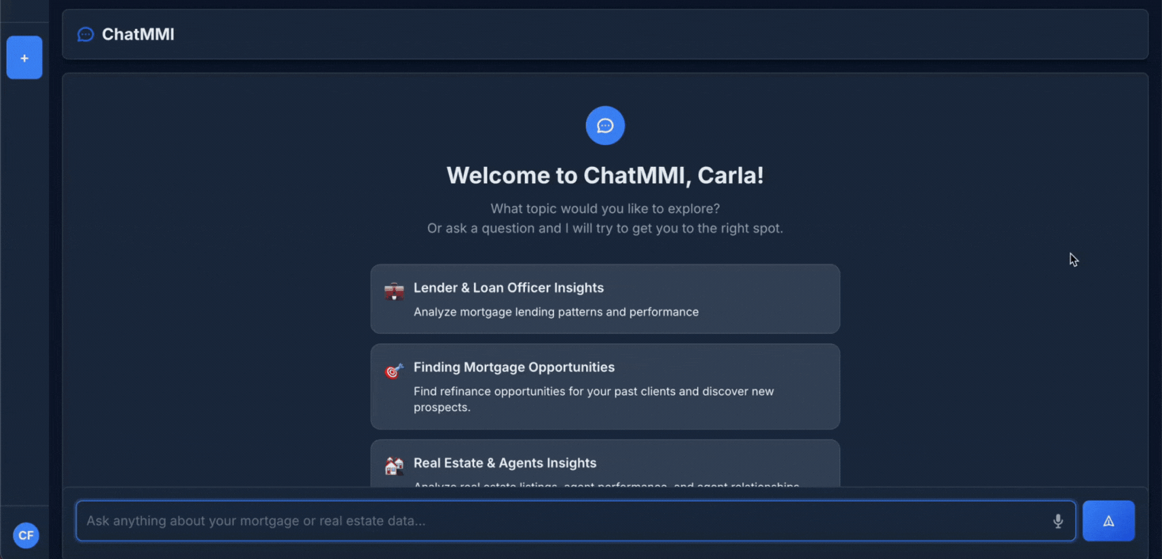This screenshot has width=1162, height=559.
Task: Click 'What topic would you like to explore?' text
Action: click(x=605, y=209)
